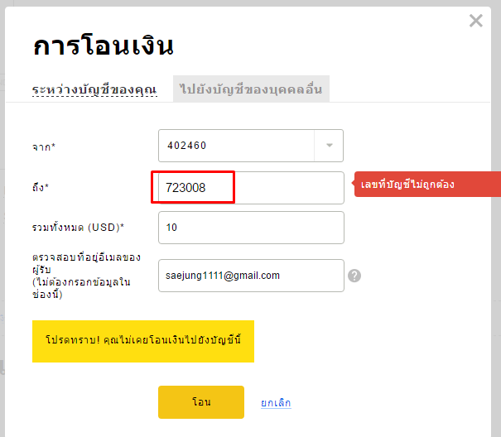This screenshot has height=437, width=501.
Task: Click the ยกเลิก cancel link
Action: (276, 402)
